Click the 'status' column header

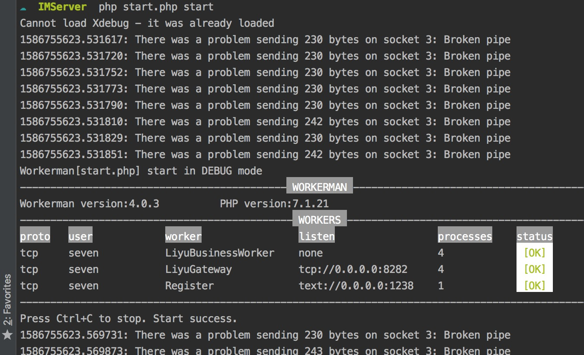pyautogui.click(x=534, y=236)
